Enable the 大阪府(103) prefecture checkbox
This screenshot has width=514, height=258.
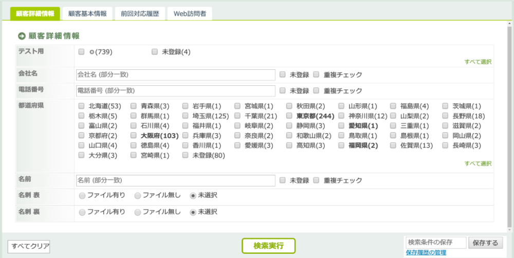[x=134, y=136]
